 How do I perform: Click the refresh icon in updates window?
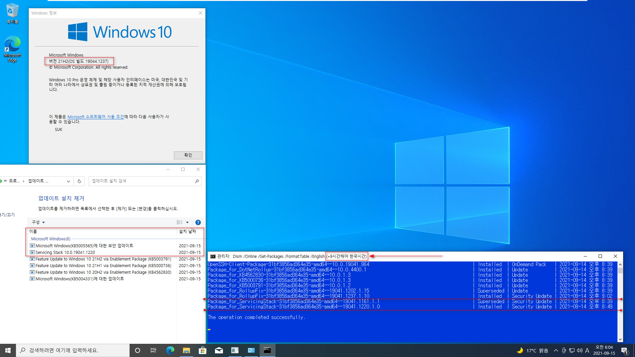click(x=79, y=181)
